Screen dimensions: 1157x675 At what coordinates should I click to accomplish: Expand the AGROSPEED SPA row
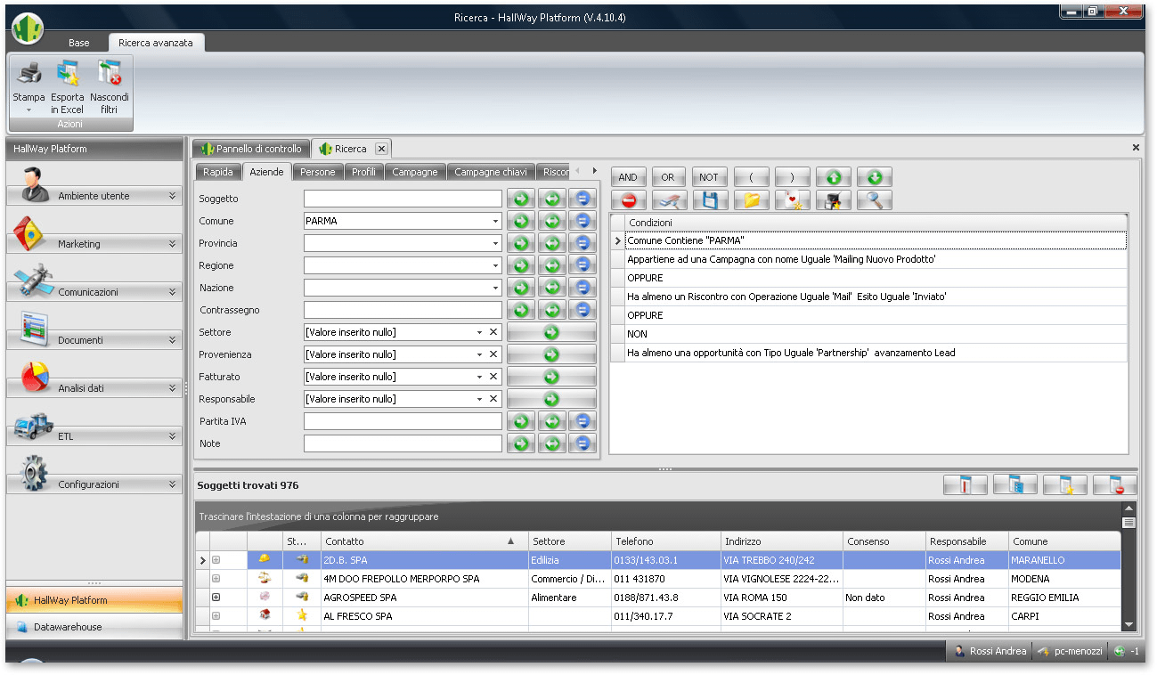(216, 598)
